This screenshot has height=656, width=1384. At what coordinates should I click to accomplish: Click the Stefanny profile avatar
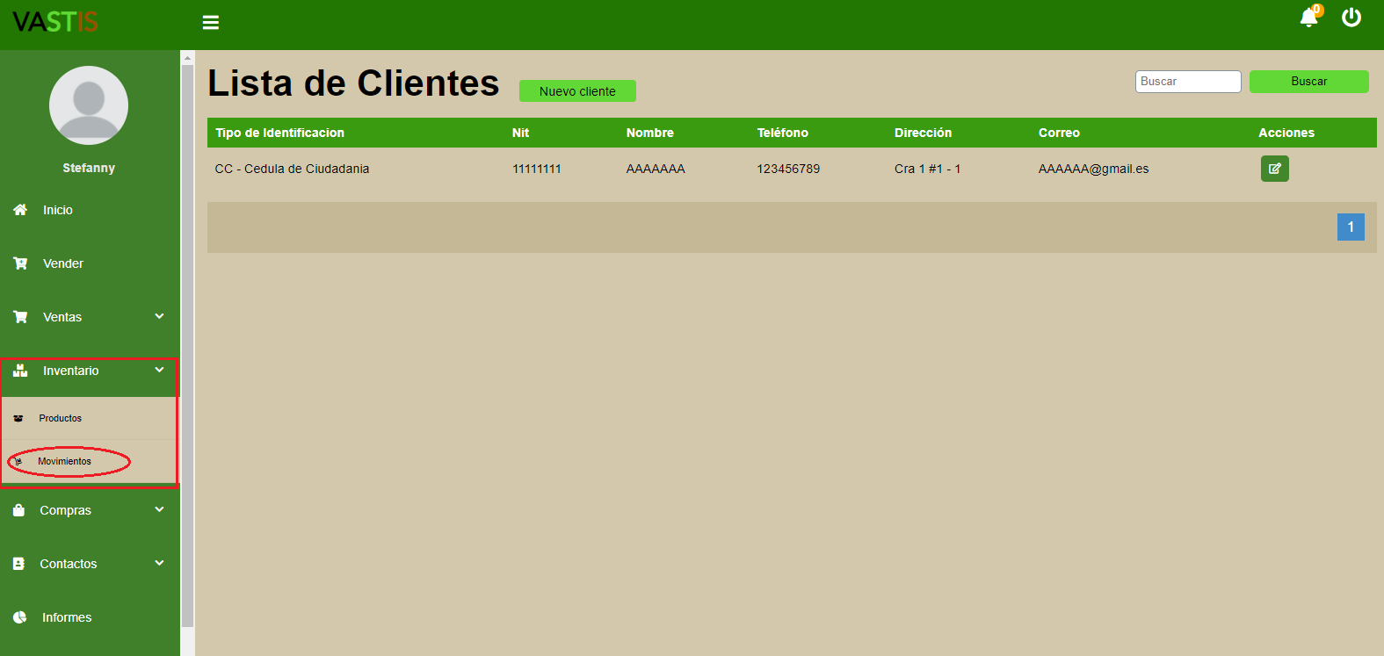[x=89, y=105]
